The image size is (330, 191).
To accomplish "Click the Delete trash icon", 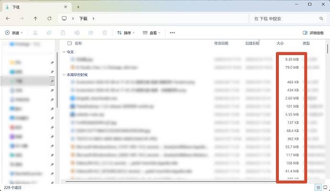I will tap(105, 33).
